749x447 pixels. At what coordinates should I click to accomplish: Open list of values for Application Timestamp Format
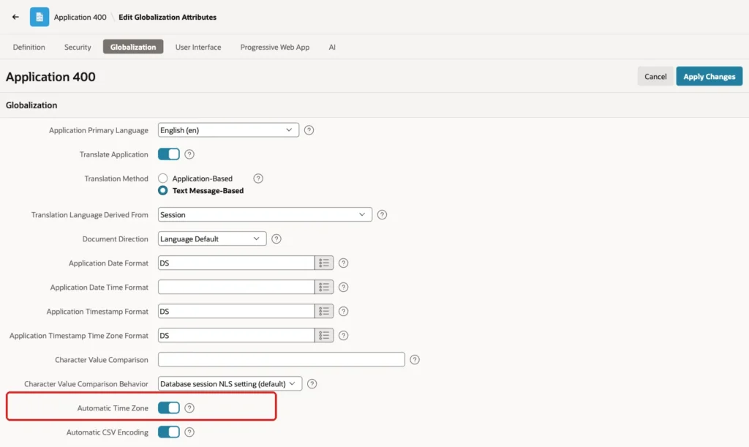point(324,312)
